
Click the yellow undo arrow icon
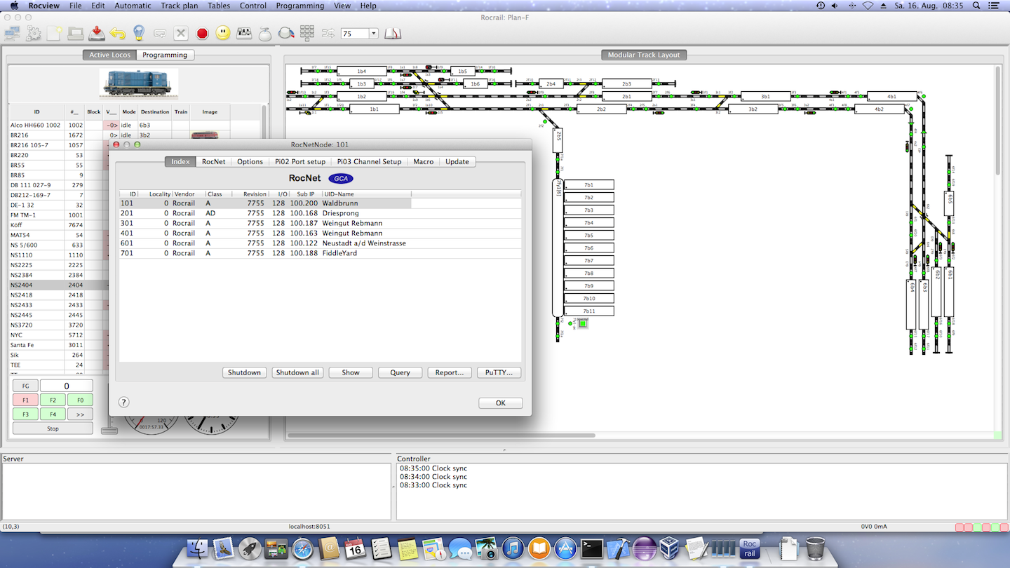point(118,33)
